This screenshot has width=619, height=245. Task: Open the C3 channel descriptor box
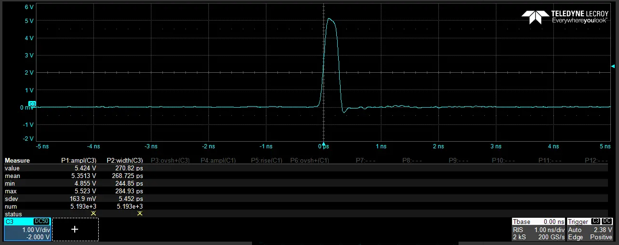27,230
